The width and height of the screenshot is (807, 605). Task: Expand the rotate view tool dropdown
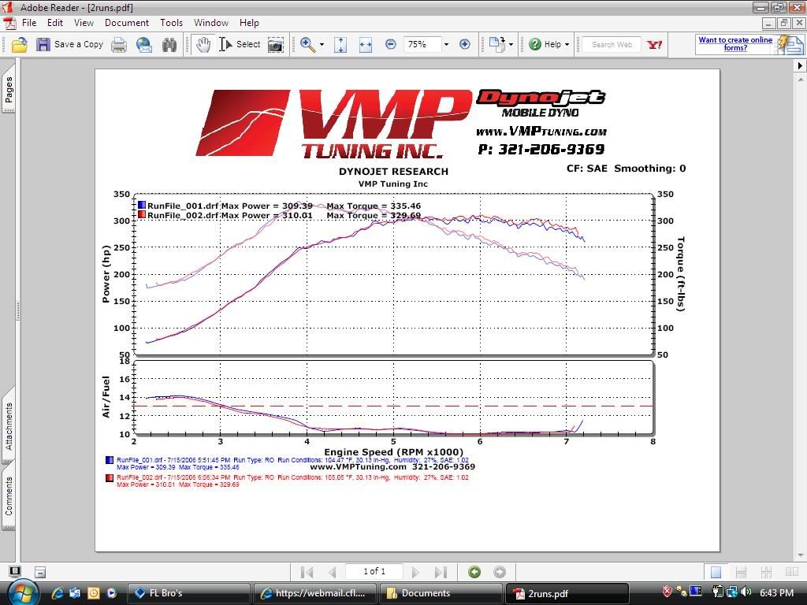coord(511,45)
